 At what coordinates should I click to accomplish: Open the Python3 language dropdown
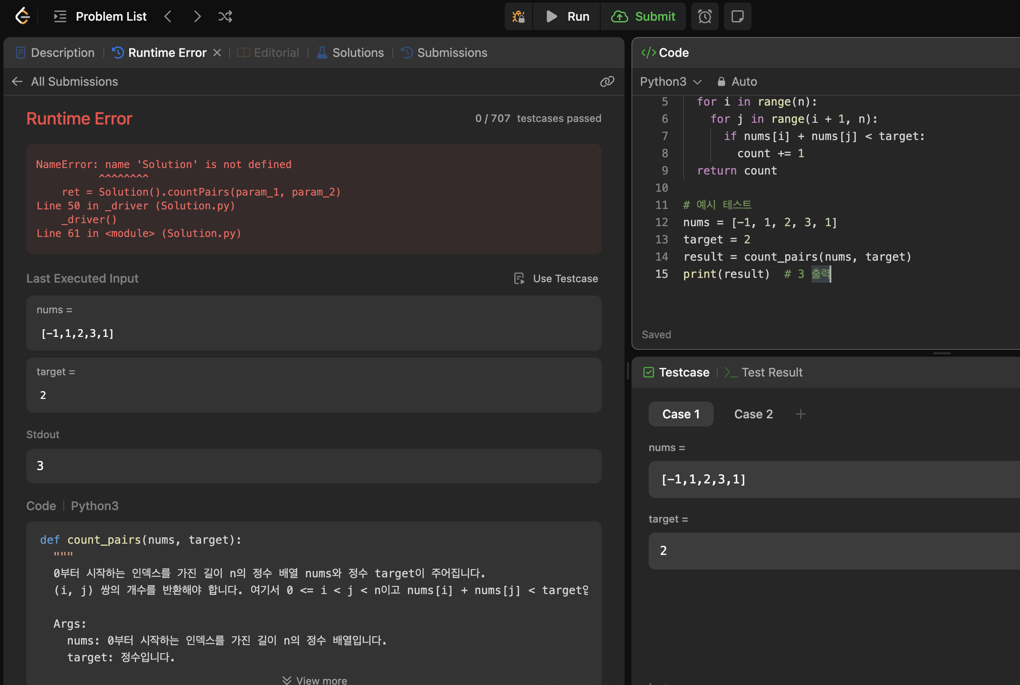coord(671,82)
